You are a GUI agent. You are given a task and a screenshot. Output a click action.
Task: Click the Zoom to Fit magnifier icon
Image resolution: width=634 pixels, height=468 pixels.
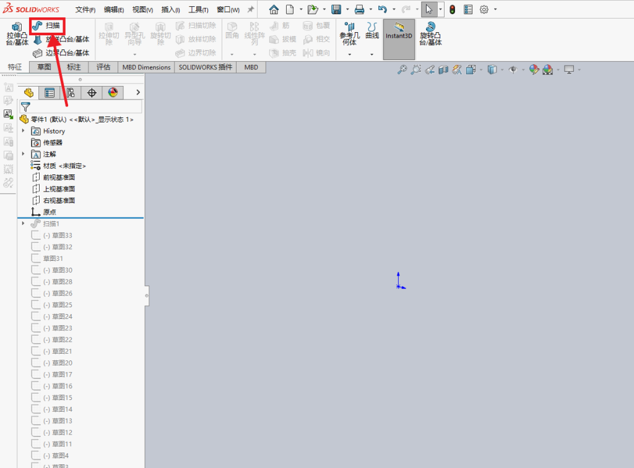(402, 69)
